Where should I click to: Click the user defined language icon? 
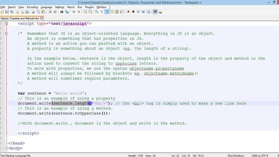tap(112, 12)
